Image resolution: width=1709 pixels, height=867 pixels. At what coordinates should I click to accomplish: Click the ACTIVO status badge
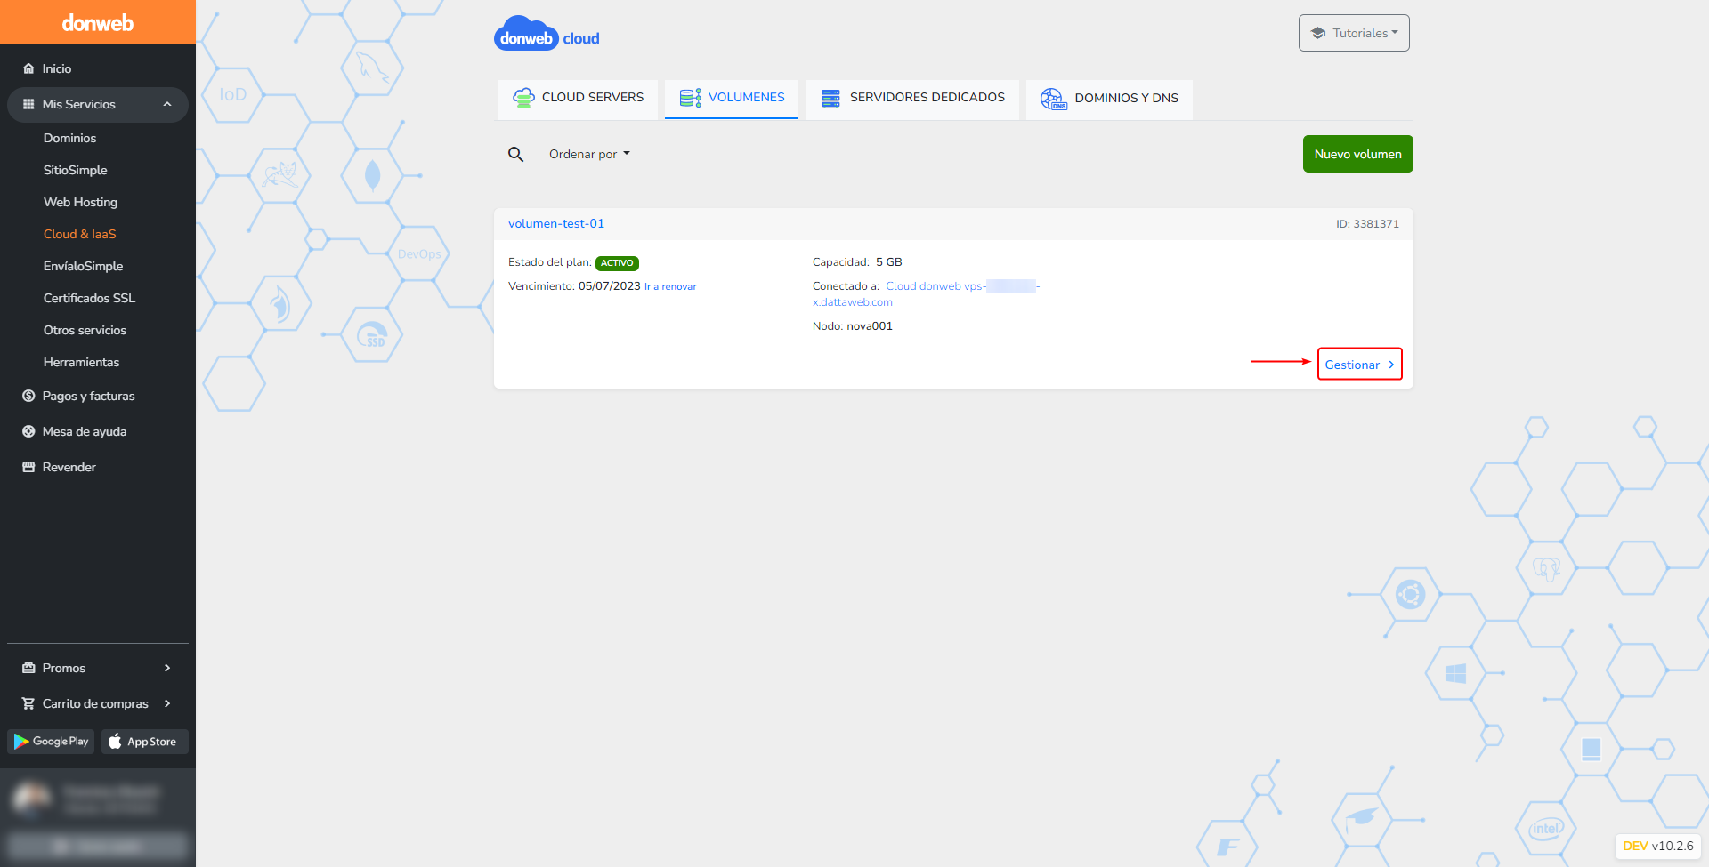point(617,263)
